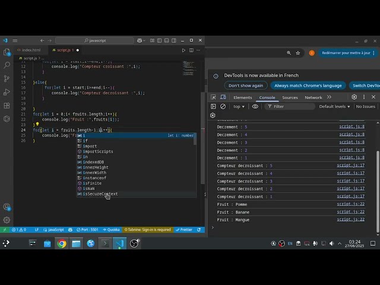Open console settings gear
This screenshot has width=380, height=285.
point(213,115)
